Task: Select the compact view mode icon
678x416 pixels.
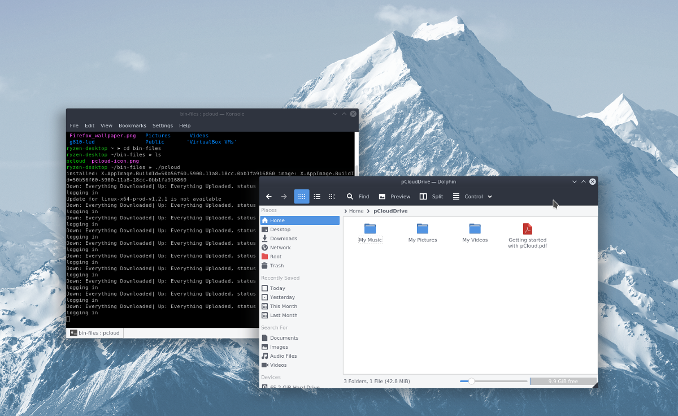Action: (x=332, y=196)
